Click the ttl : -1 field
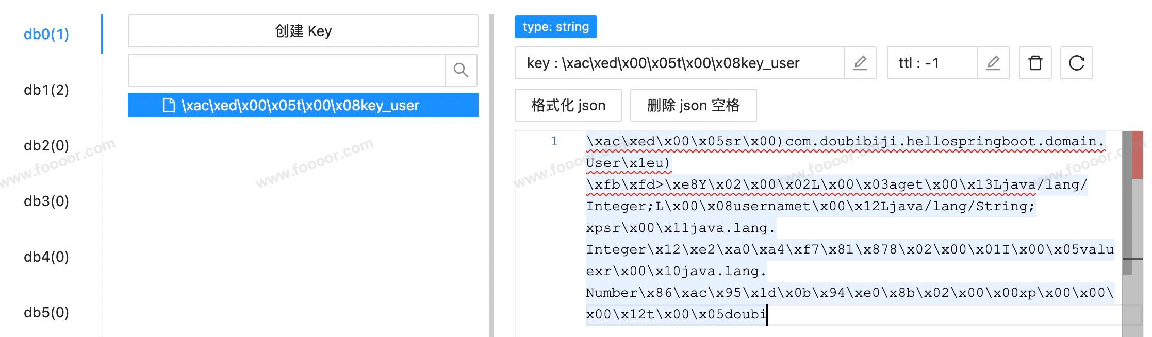The height and width of the screenshot is (337, 1152). point(931,63)
